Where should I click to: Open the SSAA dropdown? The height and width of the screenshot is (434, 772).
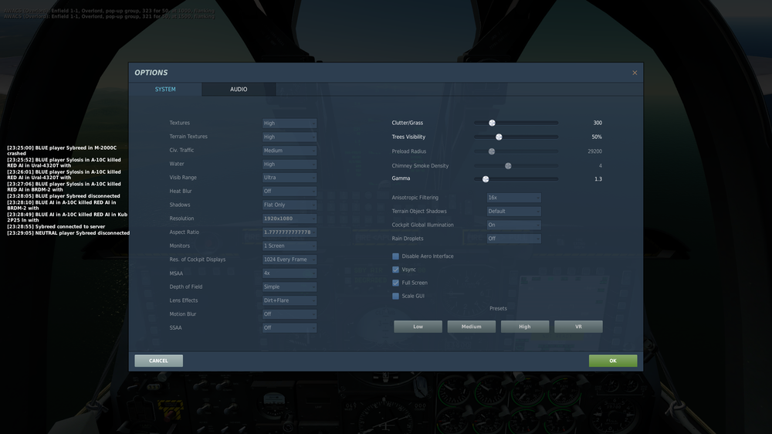click(289, 327)
